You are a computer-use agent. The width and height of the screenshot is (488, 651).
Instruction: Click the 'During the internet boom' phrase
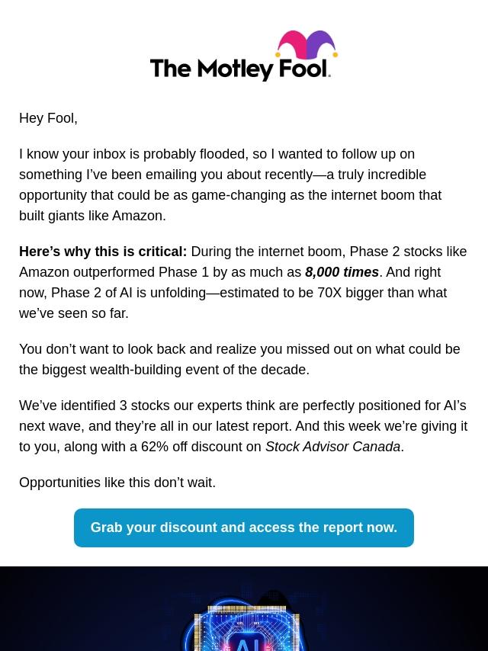coord(268,252)
